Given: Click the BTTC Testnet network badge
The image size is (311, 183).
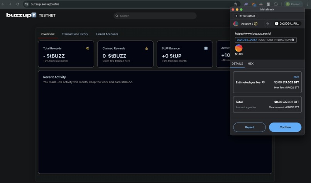Looking at the screenshot, I should coord(245,16).
